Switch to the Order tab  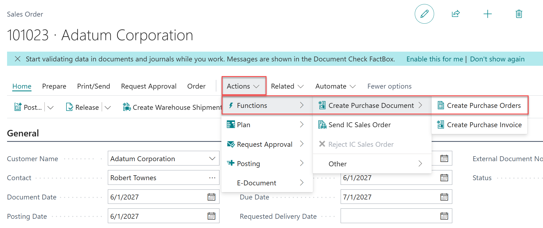pos(196,86)
